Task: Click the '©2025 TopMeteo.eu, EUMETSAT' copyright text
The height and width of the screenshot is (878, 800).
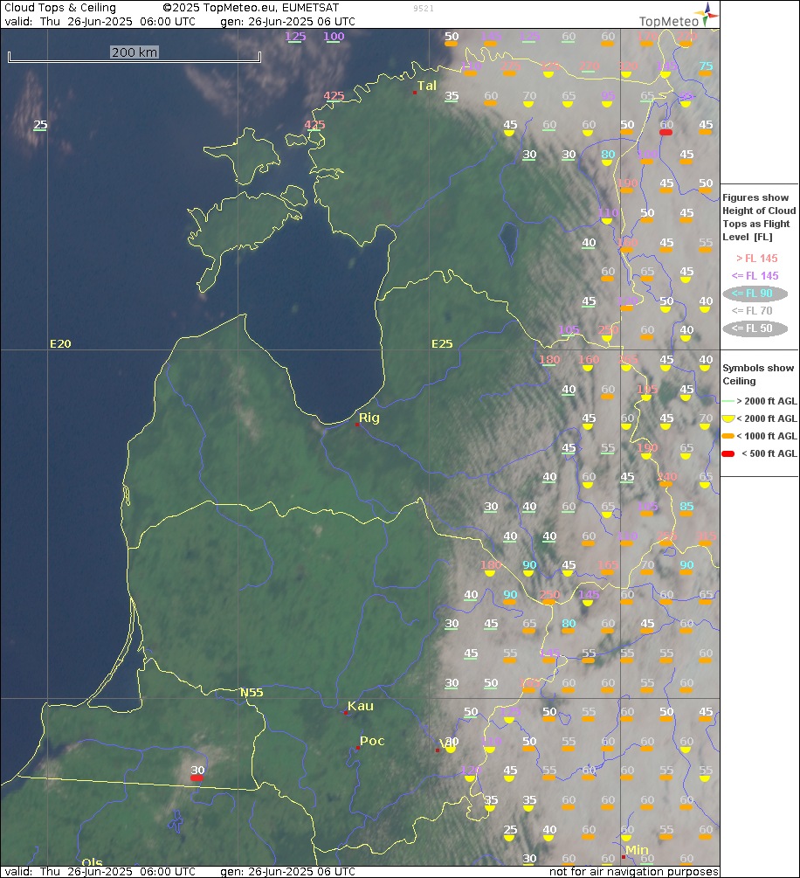Action: [x=251, y=8]
